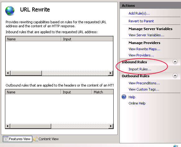
Task: Open the Help link
Action: [132, 97]
